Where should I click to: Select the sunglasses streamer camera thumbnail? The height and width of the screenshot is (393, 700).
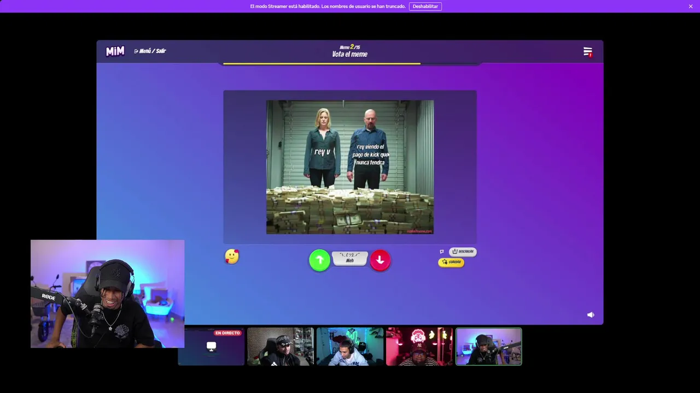(x=281, y=347)
